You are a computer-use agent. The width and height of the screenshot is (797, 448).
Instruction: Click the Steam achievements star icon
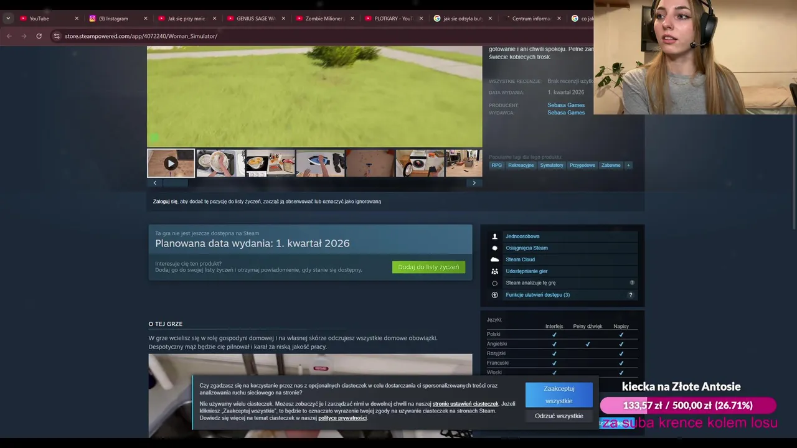pos(495,248)
